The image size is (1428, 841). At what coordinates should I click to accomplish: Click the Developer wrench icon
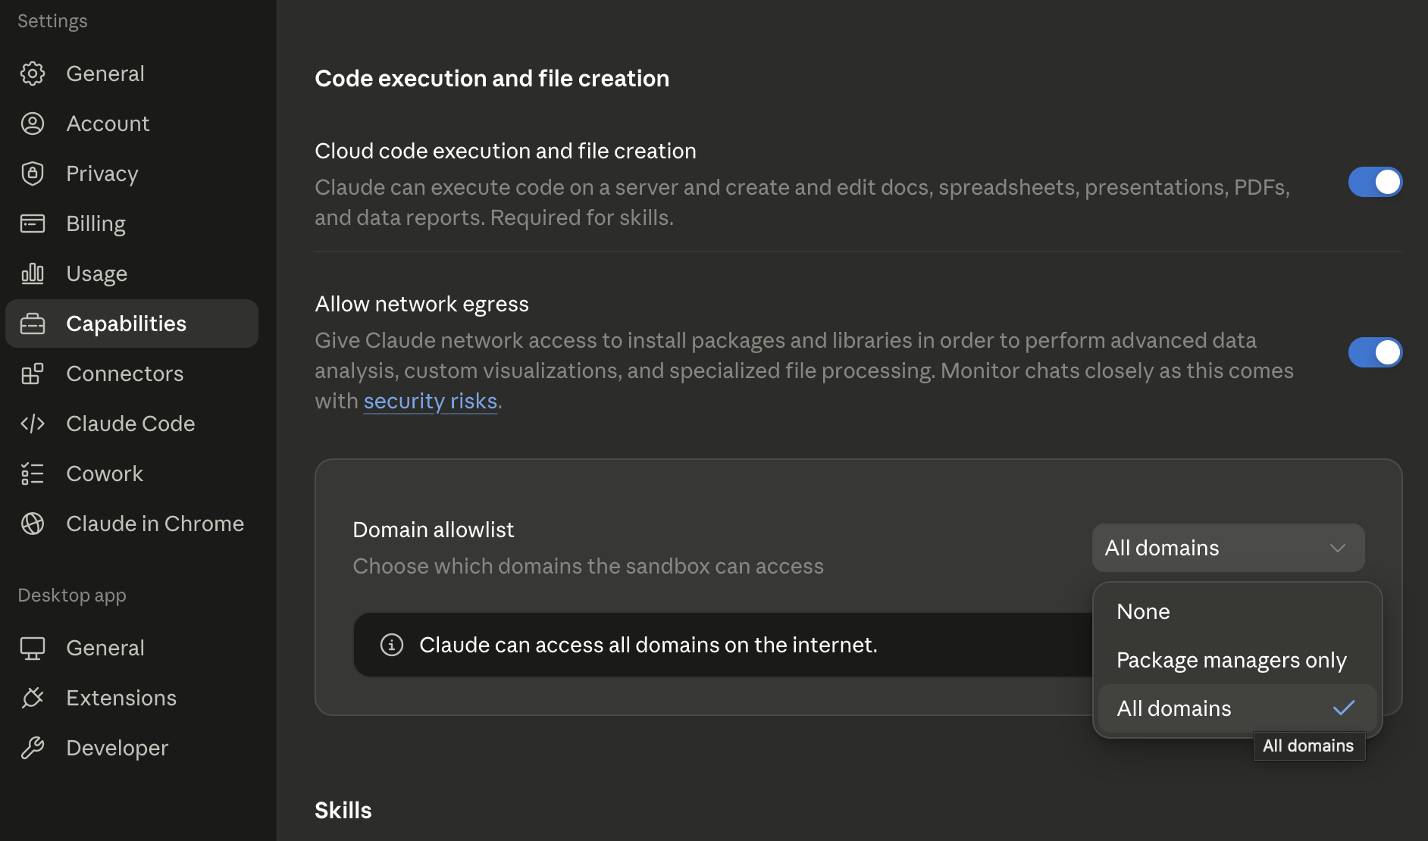pyautogui.click(x=33, y=748)
